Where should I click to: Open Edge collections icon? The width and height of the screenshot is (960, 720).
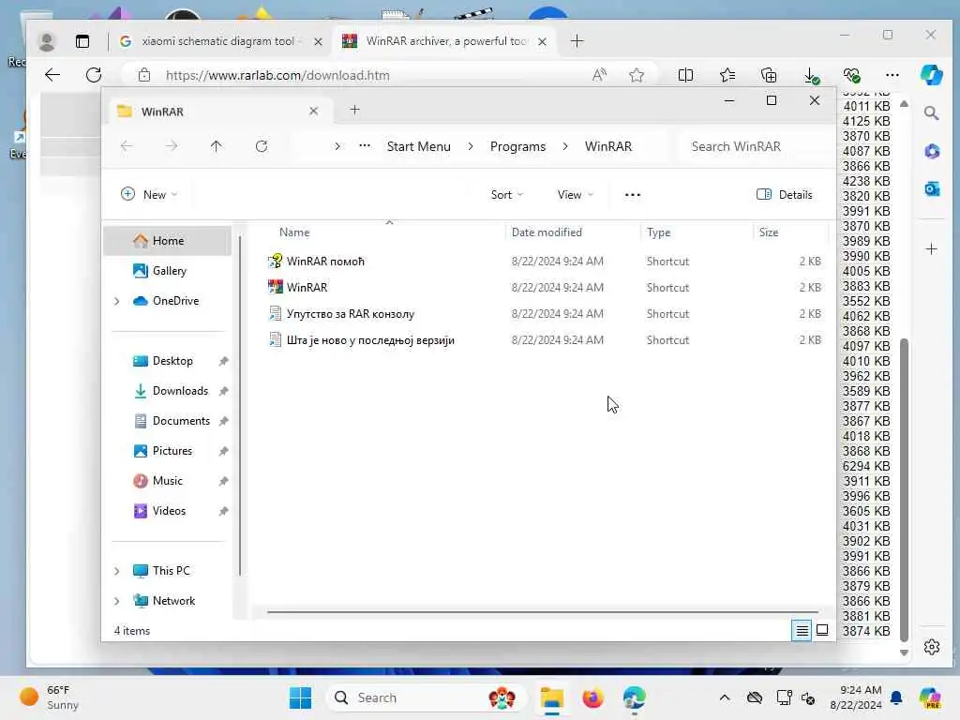[x=769, y=75]
